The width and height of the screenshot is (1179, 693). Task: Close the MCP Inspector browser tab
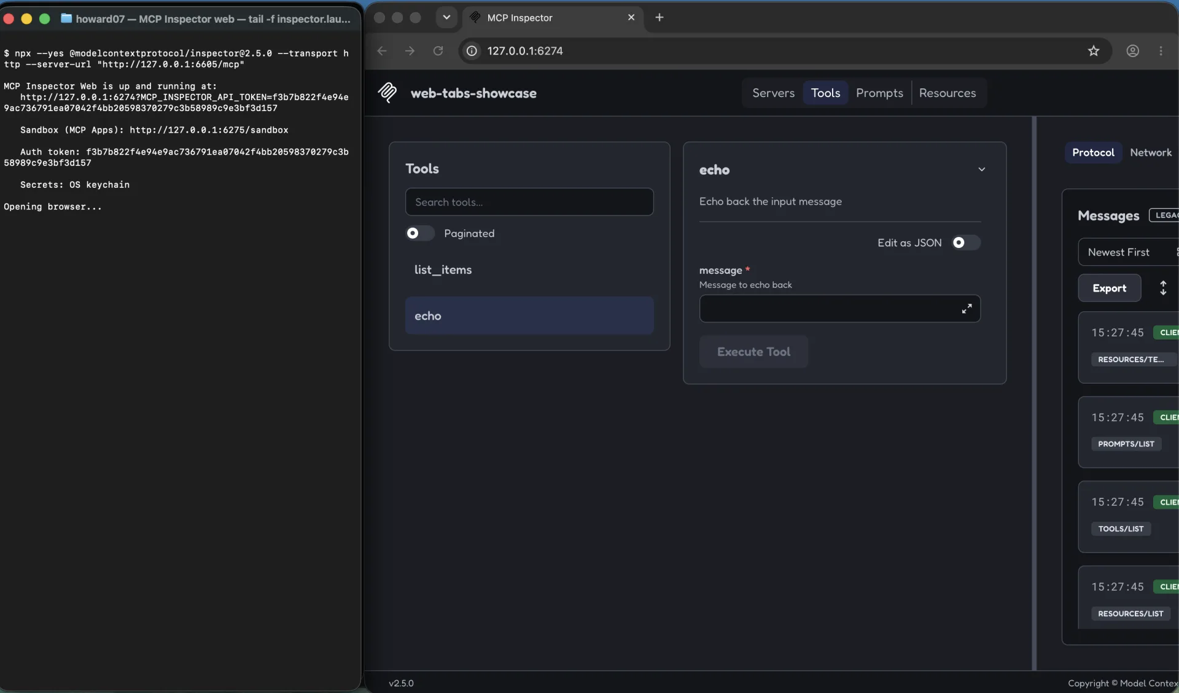point(631,17)
